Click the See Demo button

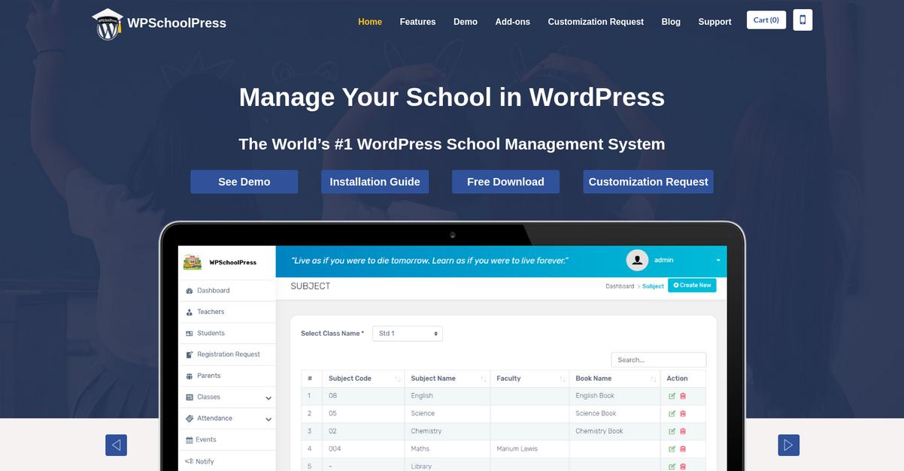244,182
